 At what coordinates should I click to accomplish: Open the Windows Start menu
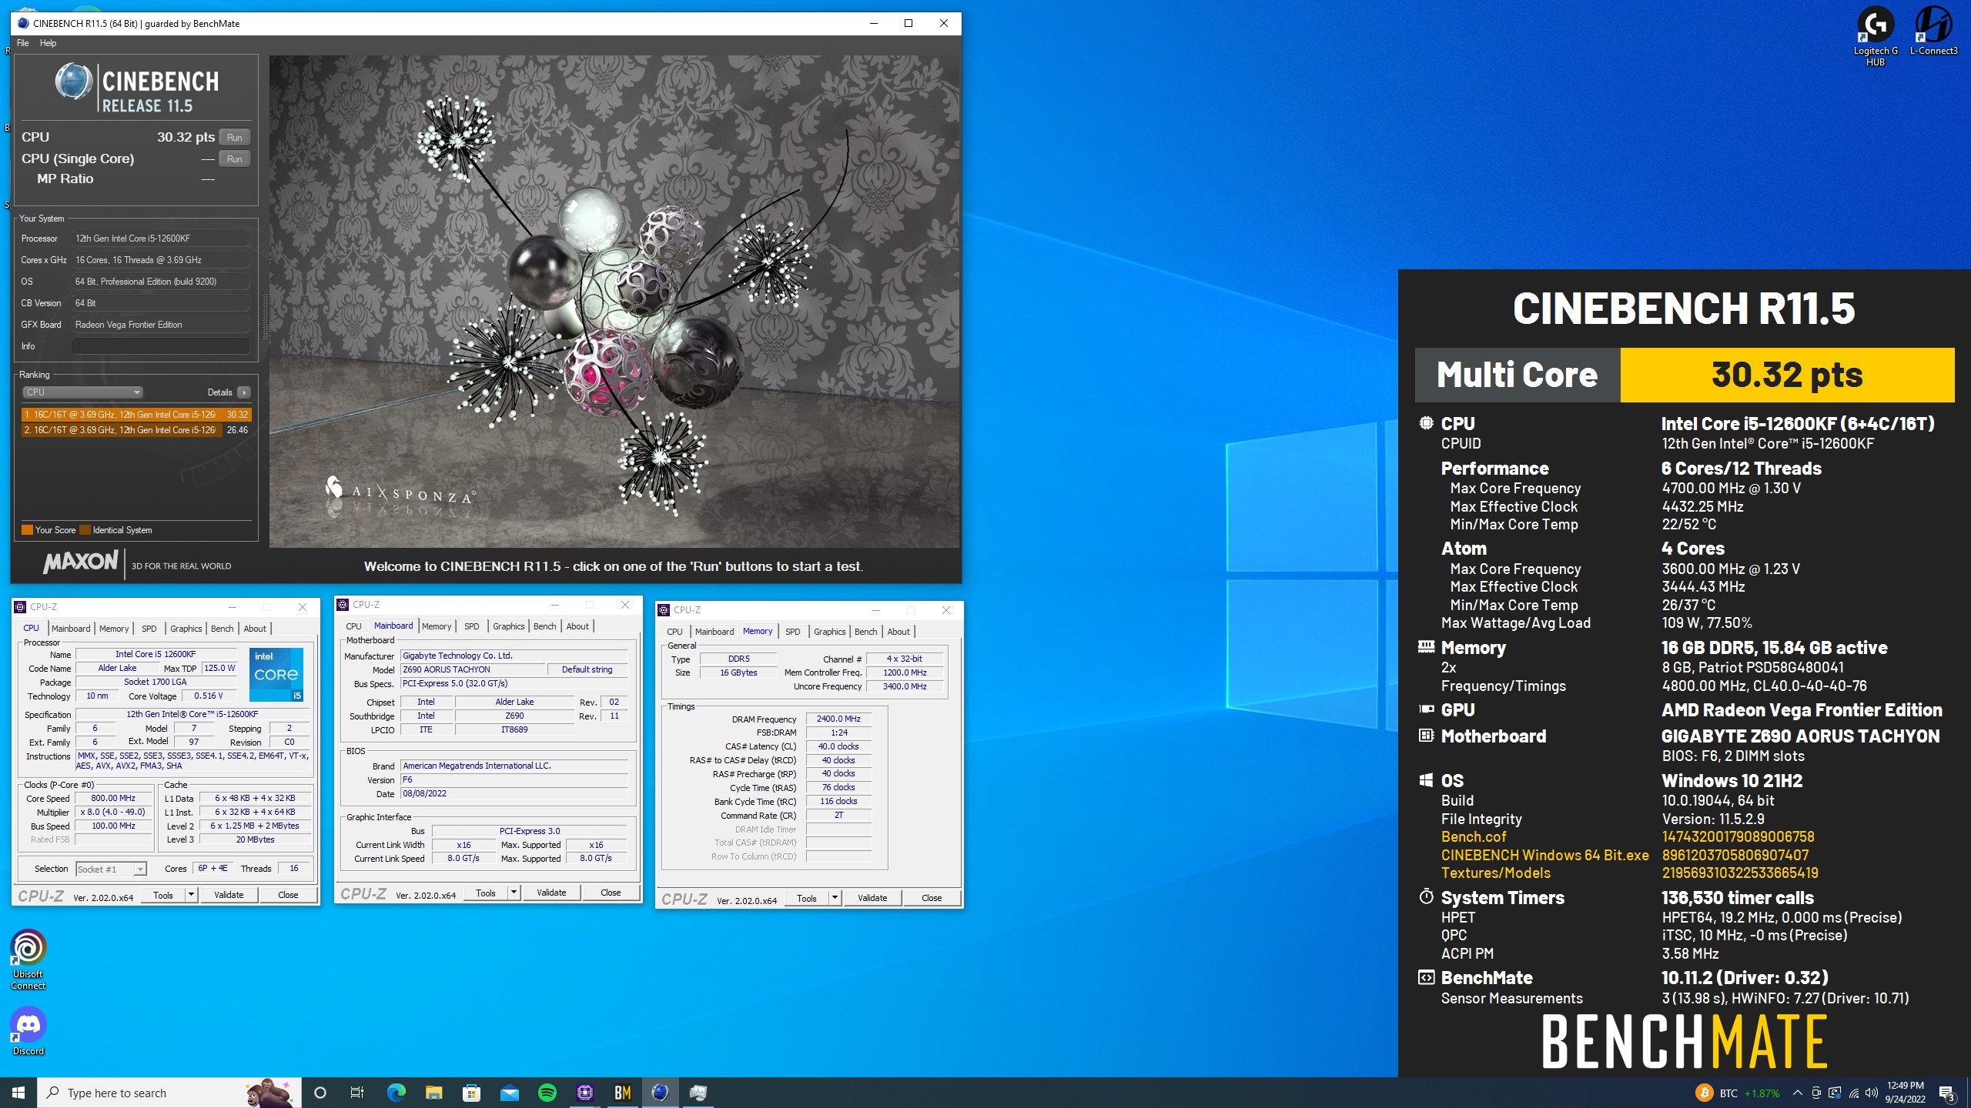click(x=18, y=1093)
